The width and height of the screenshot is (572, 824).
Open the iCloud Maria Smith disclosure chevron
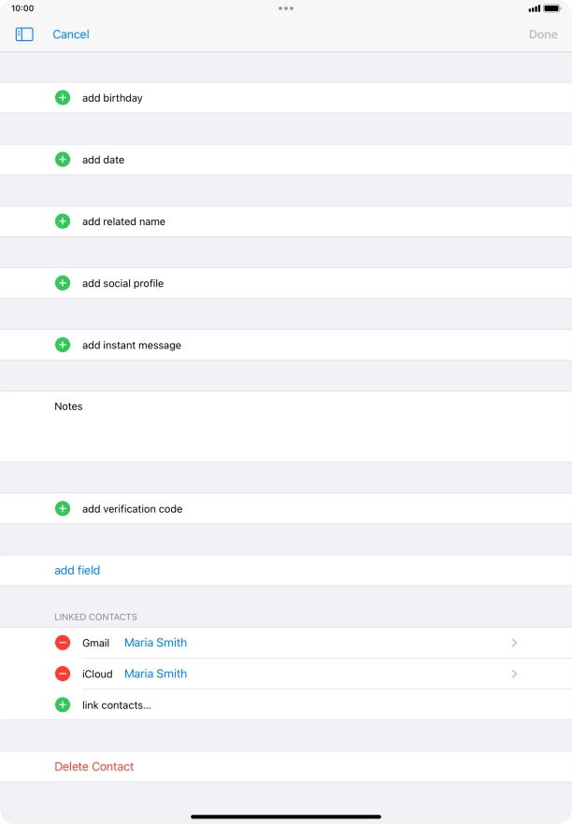[x=514, y=674]
